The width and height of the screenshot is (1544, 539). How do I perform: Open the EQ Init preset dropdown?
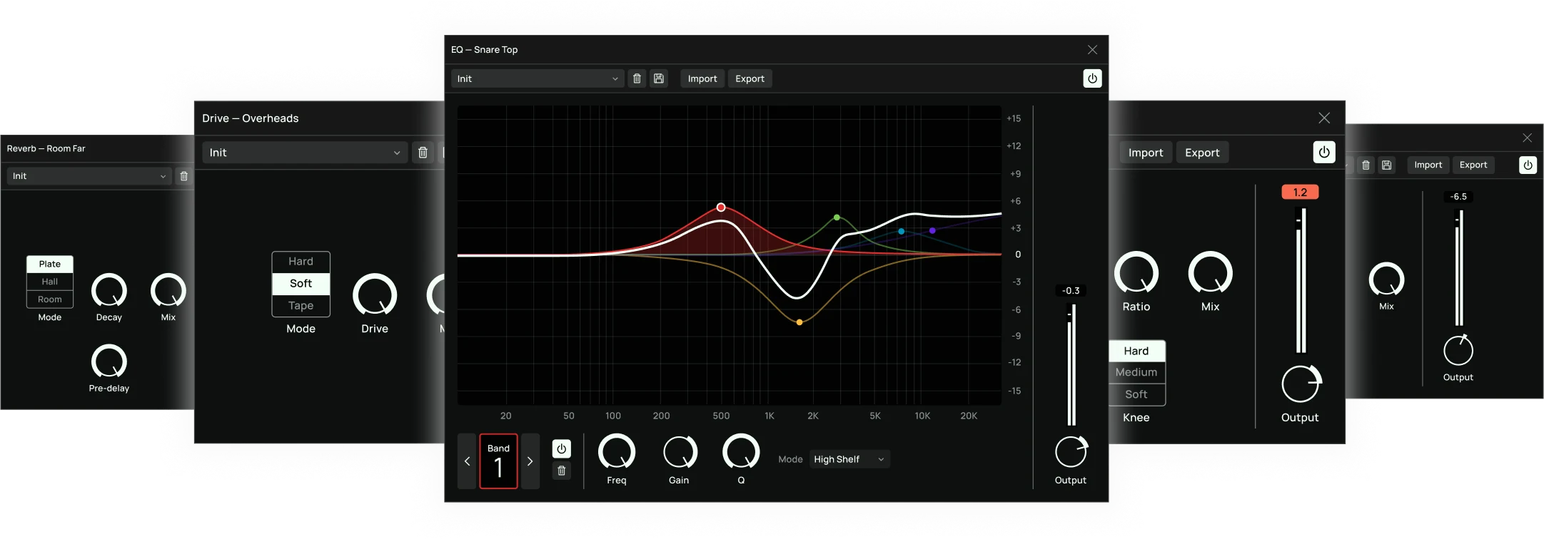click(538, 78)
